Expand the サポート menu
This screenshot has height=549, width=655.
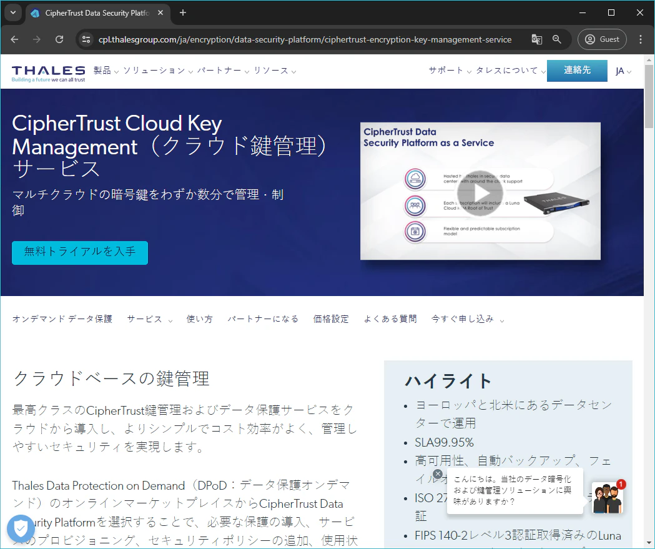coord(450,71)
